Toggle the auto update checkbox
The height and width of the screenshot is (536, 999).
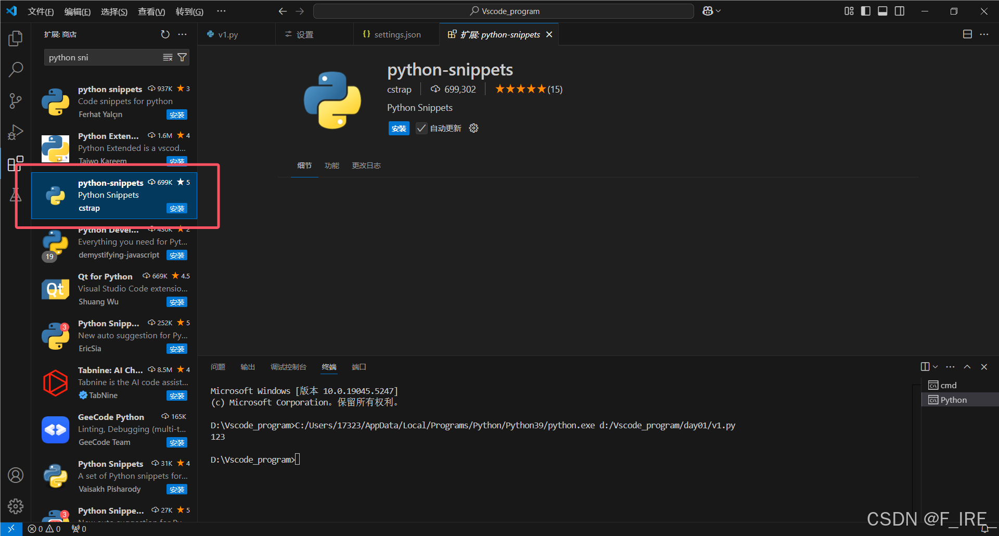click(x=421, y=128)
